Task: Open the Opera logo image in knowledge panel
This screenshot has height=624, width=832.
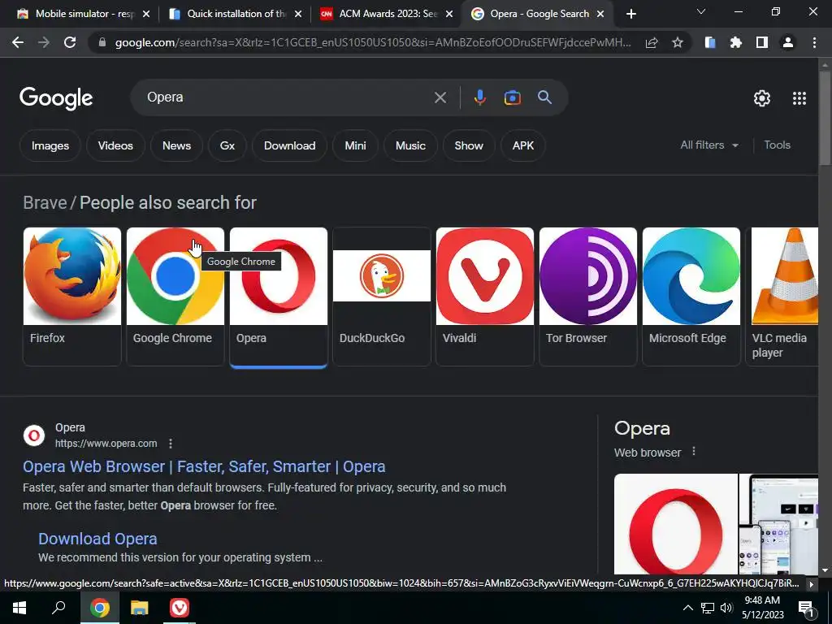Action: click(x=675, y=524)
